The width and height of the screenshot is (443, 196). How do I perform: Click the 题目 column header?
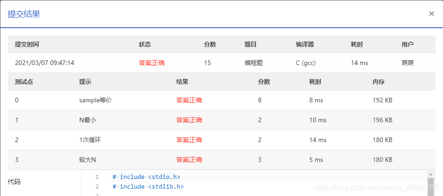pos(250,44)
